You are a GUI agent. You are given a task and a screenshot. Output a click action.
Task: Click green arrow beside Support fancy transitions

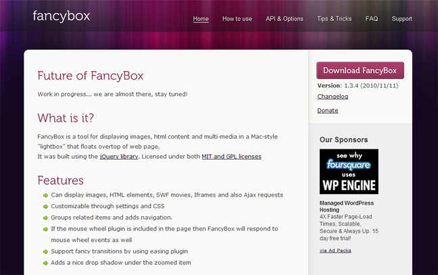45,252
